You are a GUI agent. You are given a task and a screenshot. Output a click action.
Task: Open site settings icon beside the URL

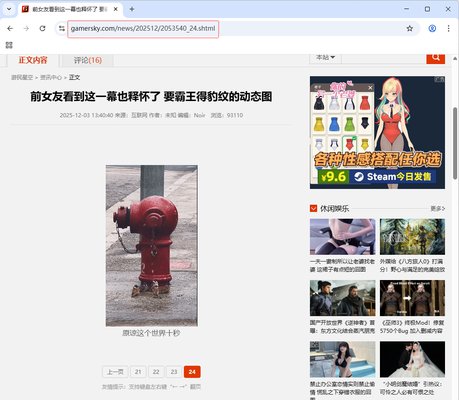(61, 28)
